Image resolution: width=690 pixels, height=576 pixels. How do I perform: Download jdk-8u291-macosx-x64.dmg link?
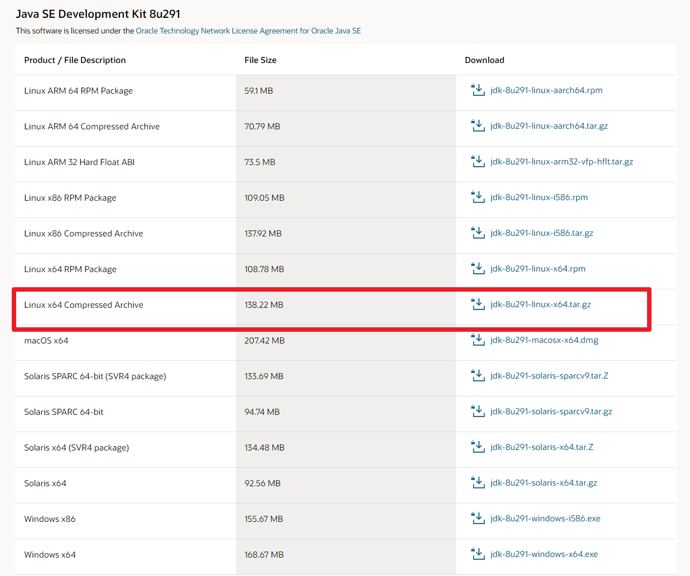(x=544, y=340)
